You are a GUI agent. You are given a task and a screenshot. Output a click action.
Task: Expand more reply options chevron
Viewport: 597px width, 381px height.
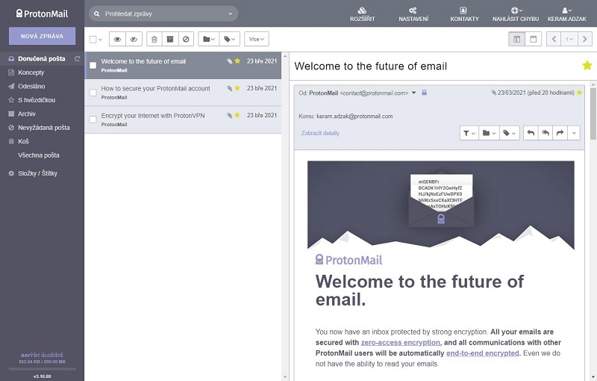574,133
